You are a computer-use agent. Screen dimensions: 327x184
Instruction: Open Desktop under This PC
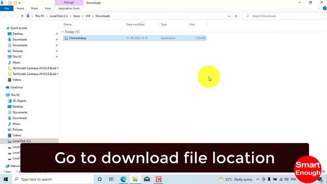[18, 107]
